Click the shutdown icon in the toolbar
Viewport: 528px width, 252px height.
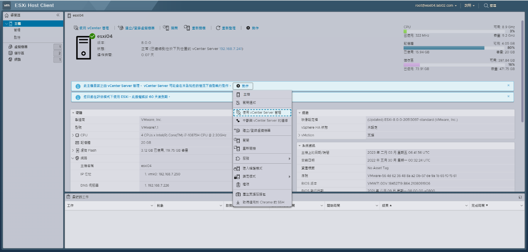coord(166,28)
